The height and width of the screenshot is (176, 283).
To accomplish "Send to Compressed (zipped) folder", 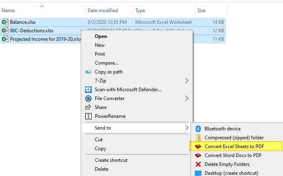I will click(234, 138).
